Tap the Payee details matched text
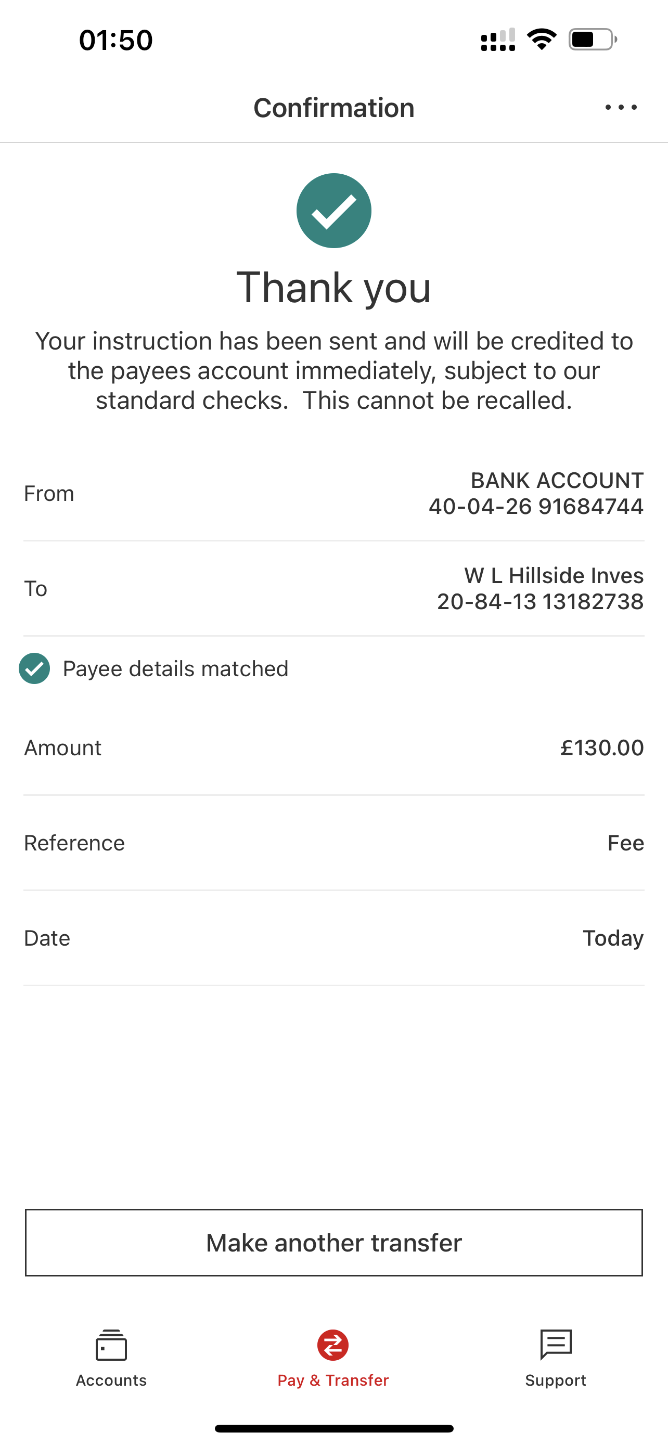Screen dimensions: 668x1445 tap(175, 668)
